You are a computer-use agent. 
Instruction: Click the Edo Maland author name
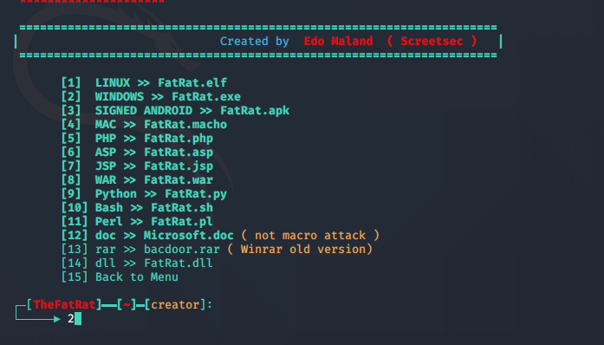[338, 42]
